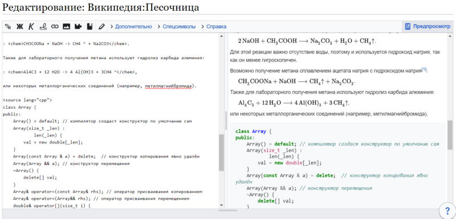Image resolution: width=456 pixels, height=219 pixels.
Task: Click the wikificator quotes icon
Action: (8, 27)
